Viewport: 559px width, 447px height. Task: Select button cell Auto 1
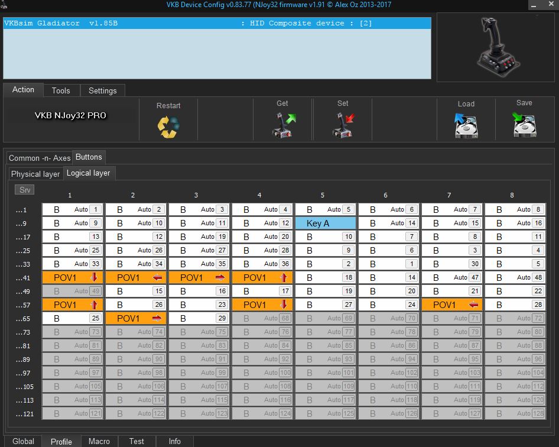click(x=73, y=209)
